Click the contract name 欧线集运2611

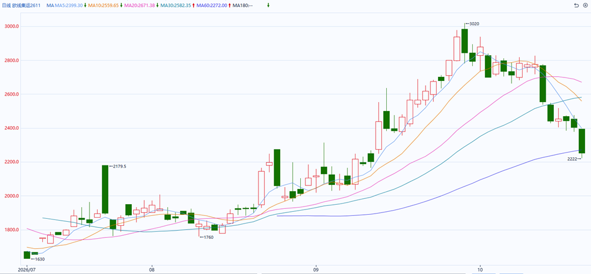pyautogui.click(x=28, y=5)
